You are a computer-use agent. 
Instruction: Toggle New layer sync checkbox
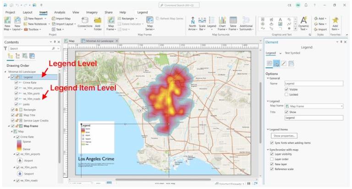click(x=272, y=164)
